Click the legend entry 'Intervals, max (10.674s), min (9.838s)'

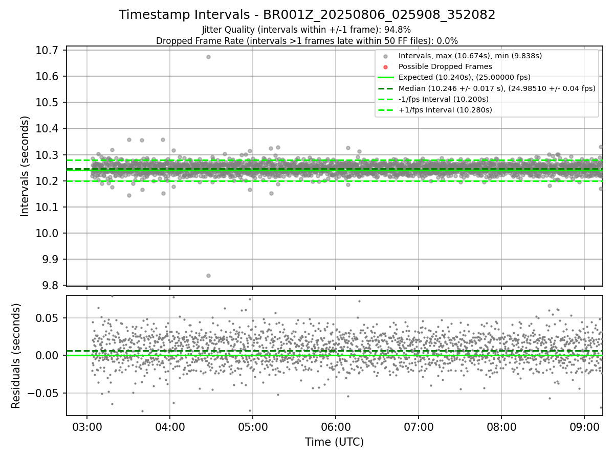(x=470, y=56)
